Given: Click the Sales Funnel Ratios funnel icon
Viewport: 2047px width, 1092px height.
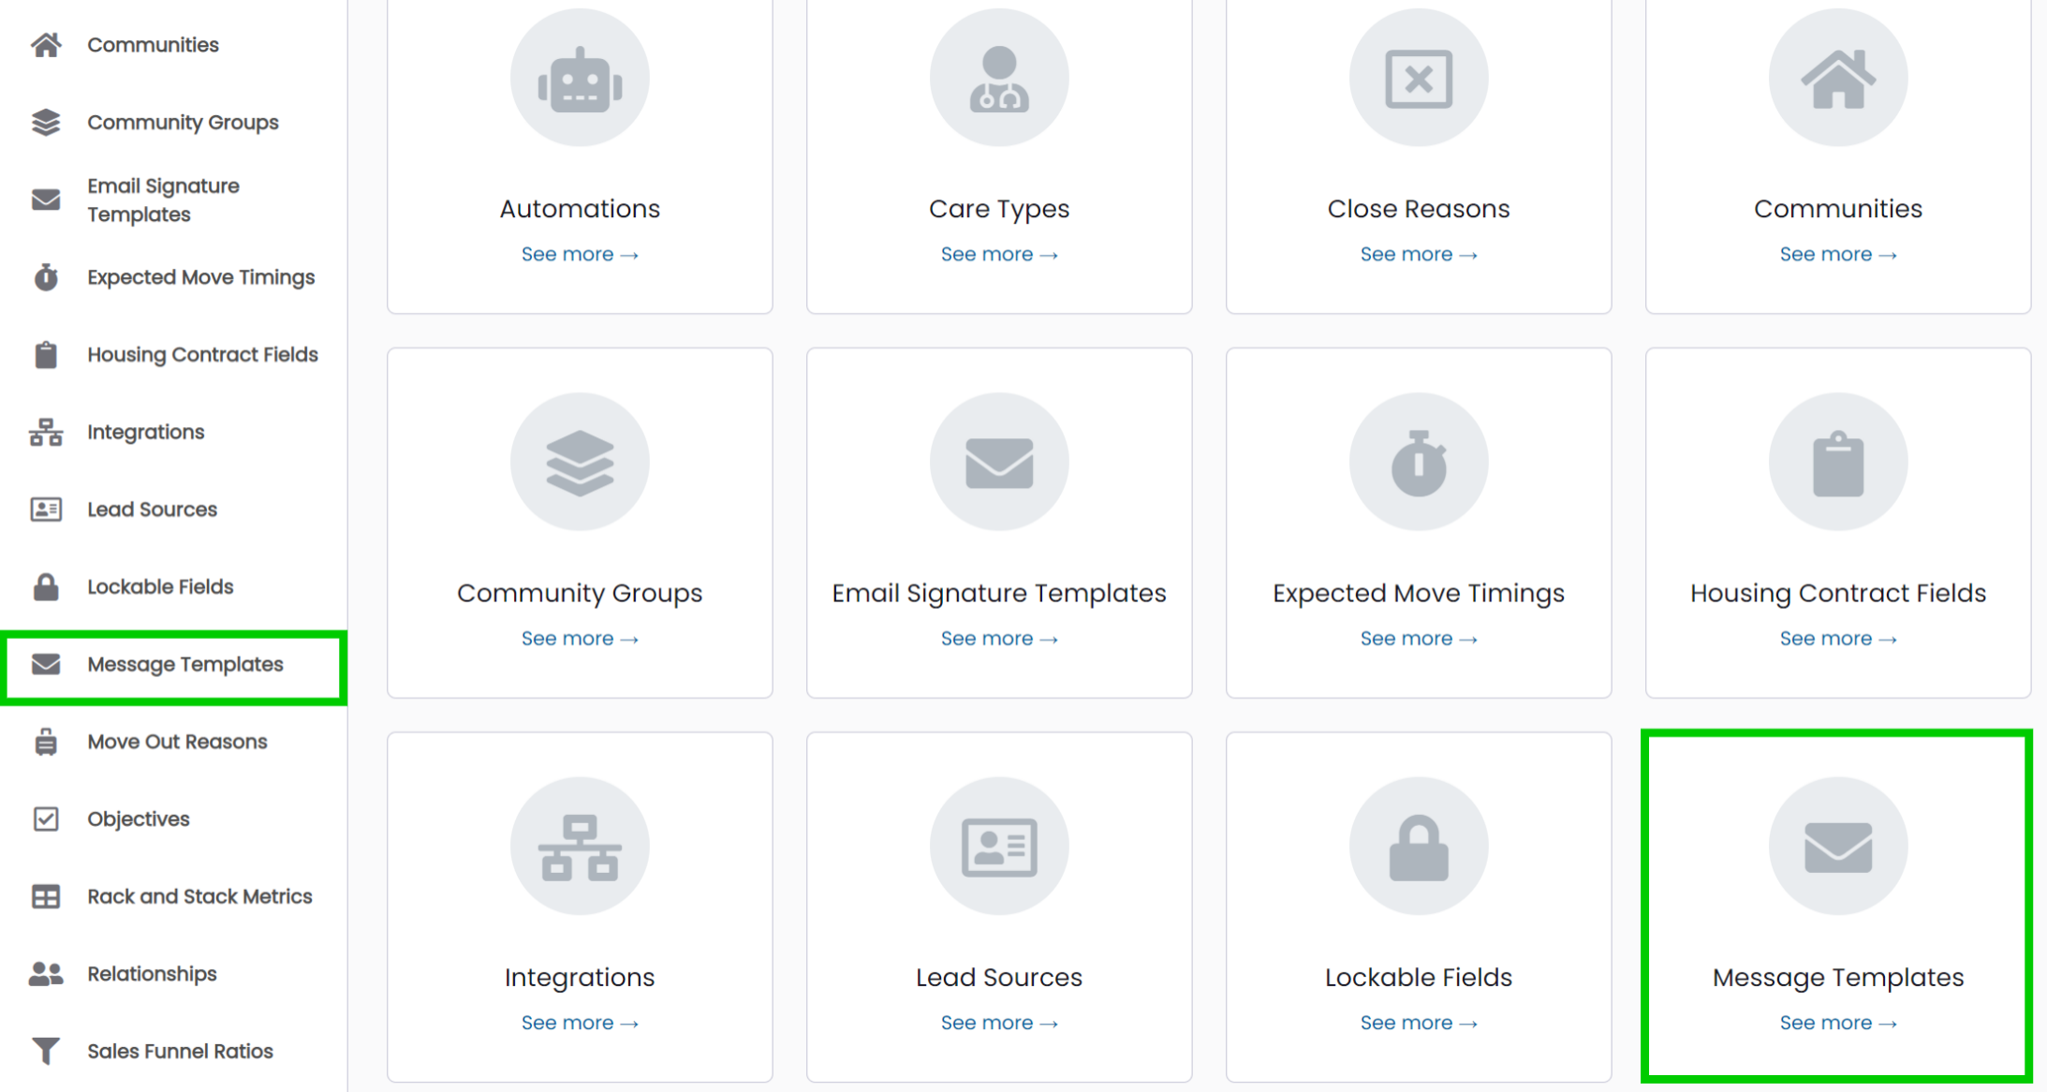Looking at the screenshot, I should (x=46, y=1052).
